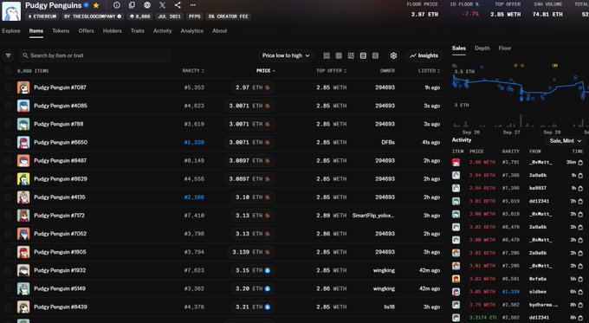
Task: Switch to mosaic grid view icon
Action: coord(351,55)
